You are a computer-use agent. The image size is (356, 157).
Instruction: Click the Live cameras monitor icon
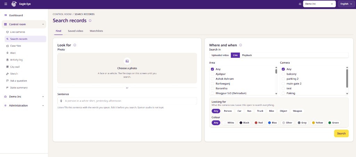[8, 32]
